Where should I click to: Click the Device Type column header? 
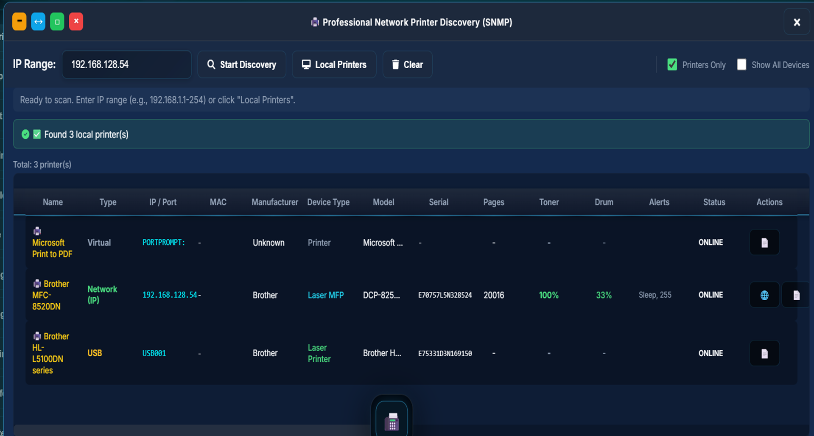(x=328, y=202)
